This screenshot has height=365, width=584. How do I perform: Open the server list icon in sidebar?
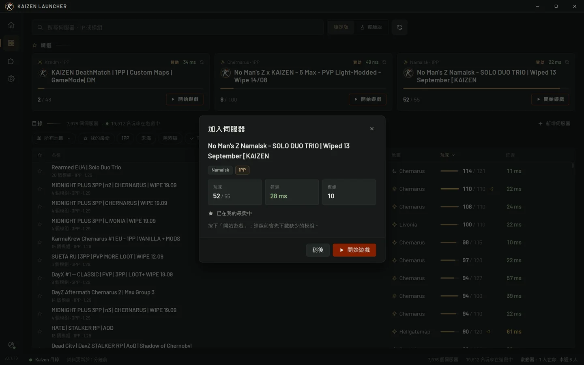(x=11, y=43)
